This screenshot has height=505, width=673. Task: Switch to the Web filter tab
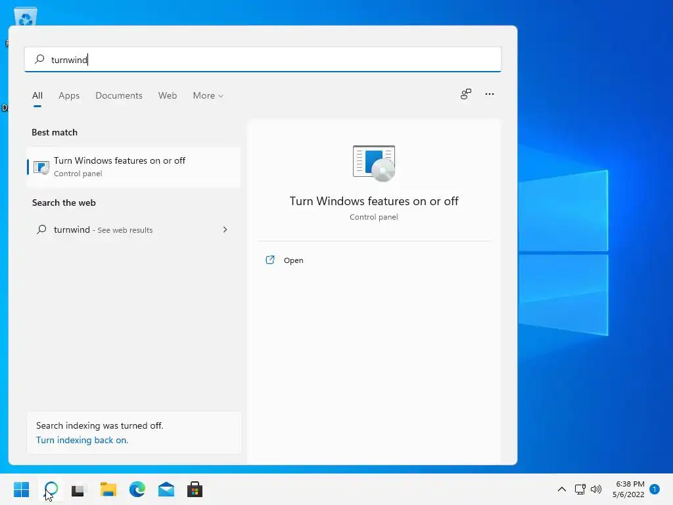point(168,95)
